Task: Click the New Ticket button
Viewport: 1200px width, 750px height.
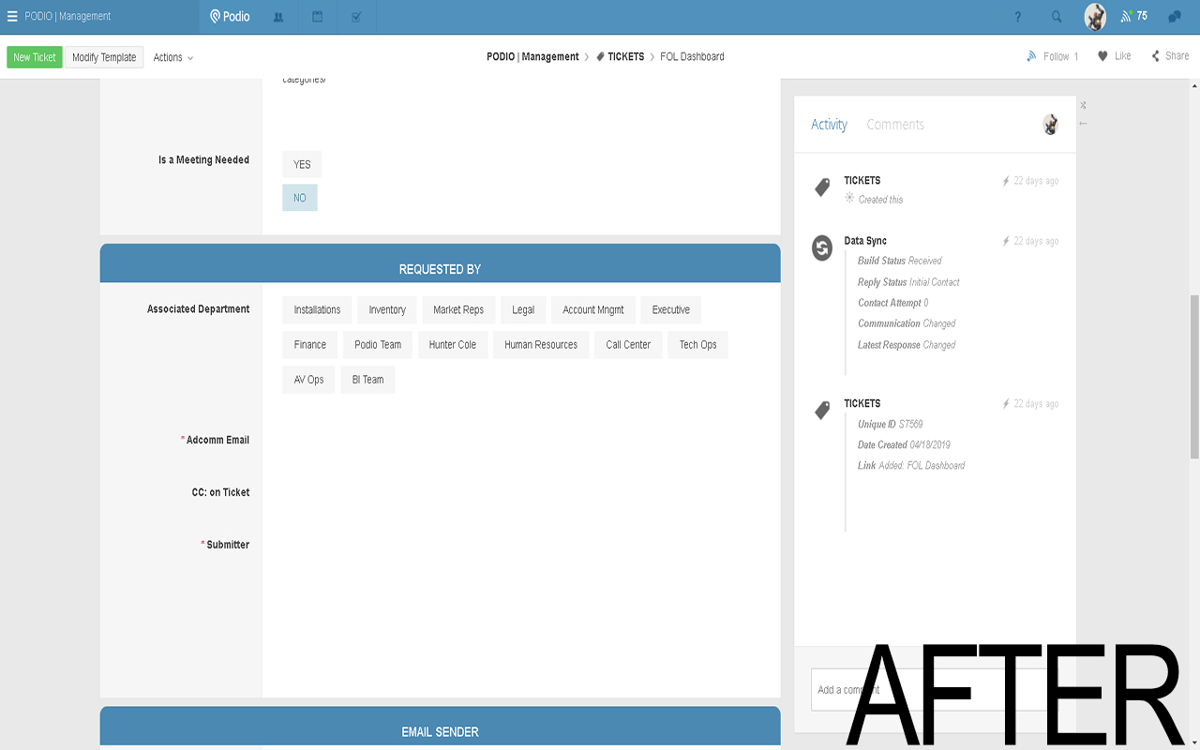Action: pyautogui.click(x=35, y=57)
